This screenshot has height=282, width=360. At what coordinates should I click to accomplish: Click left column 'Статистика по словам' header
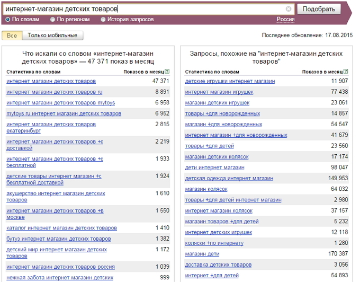coord(33,72)
